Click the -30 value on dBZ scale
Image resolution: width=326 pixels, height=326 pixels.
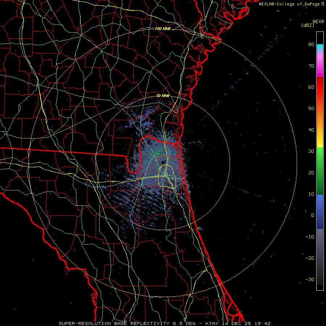pos(310,279)
